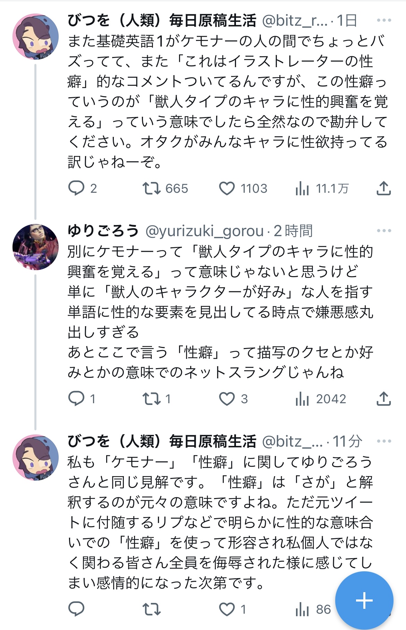The height and width of the screenshot is (630, 406).
Task: Open more options on the 11分 tweet
Action: pyautogui.click(x=384, y=441)
